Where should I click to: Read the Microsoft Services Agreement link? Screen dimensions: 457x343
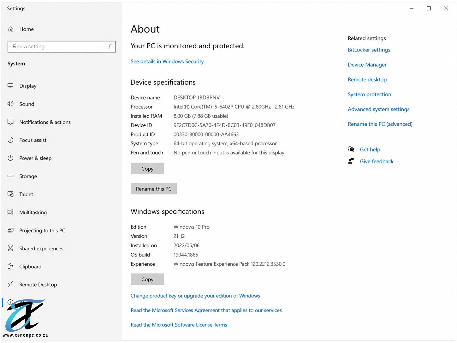pos(206,310)
